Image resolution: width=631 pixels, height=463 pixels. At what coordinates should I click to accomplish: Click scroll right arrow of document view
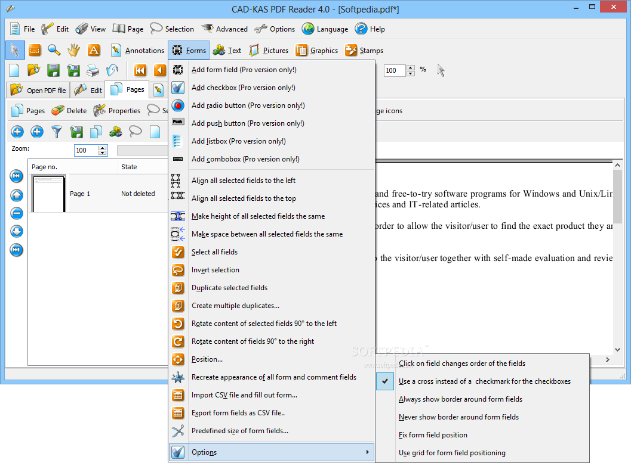click(608, 359)
